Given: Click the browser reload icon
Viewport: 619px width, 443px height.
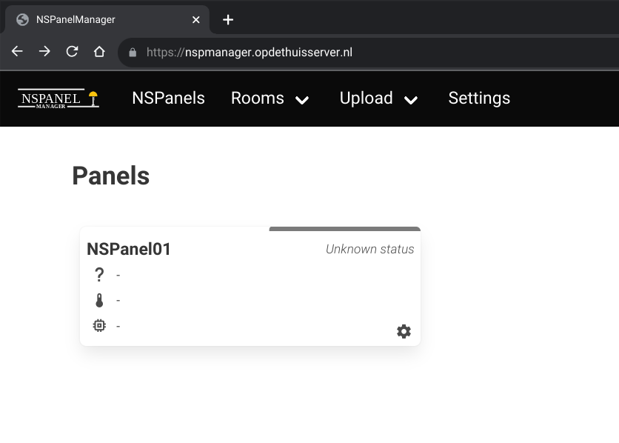Looking at the screenshot, I should point(72,53).
